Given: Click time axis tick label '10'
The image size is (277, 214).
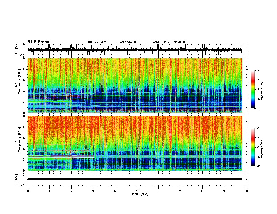Looking at the screenshot, I should pos(246,191).
